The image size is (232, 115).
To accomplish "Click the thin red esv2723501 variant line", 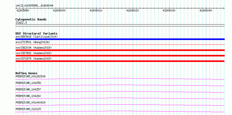I will click(x=120, y=44).
